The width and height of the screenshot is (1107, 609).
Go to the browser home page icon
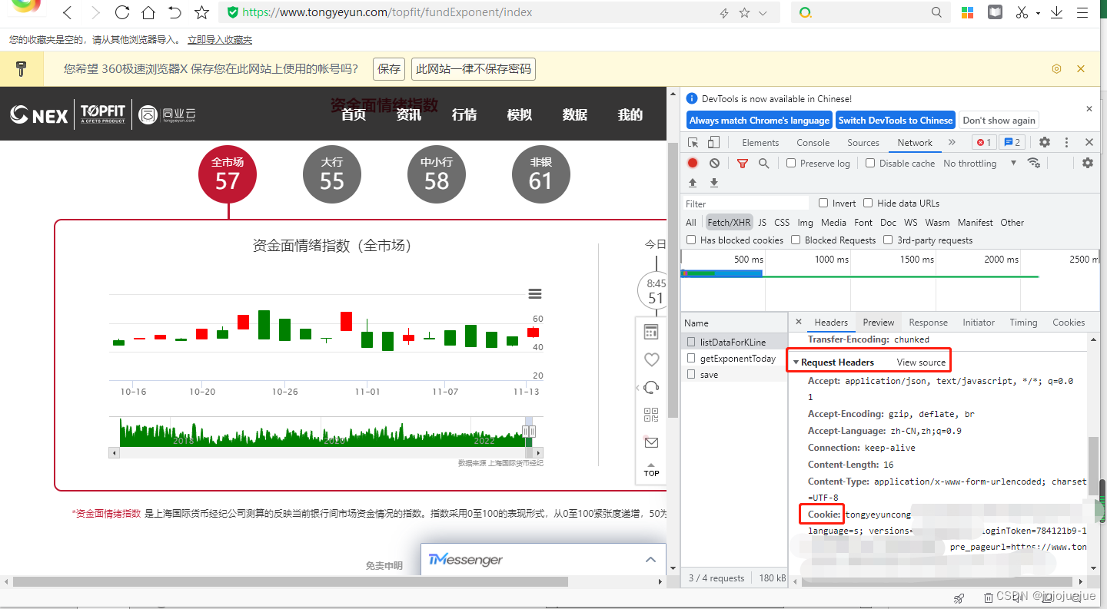pos(148,12)
